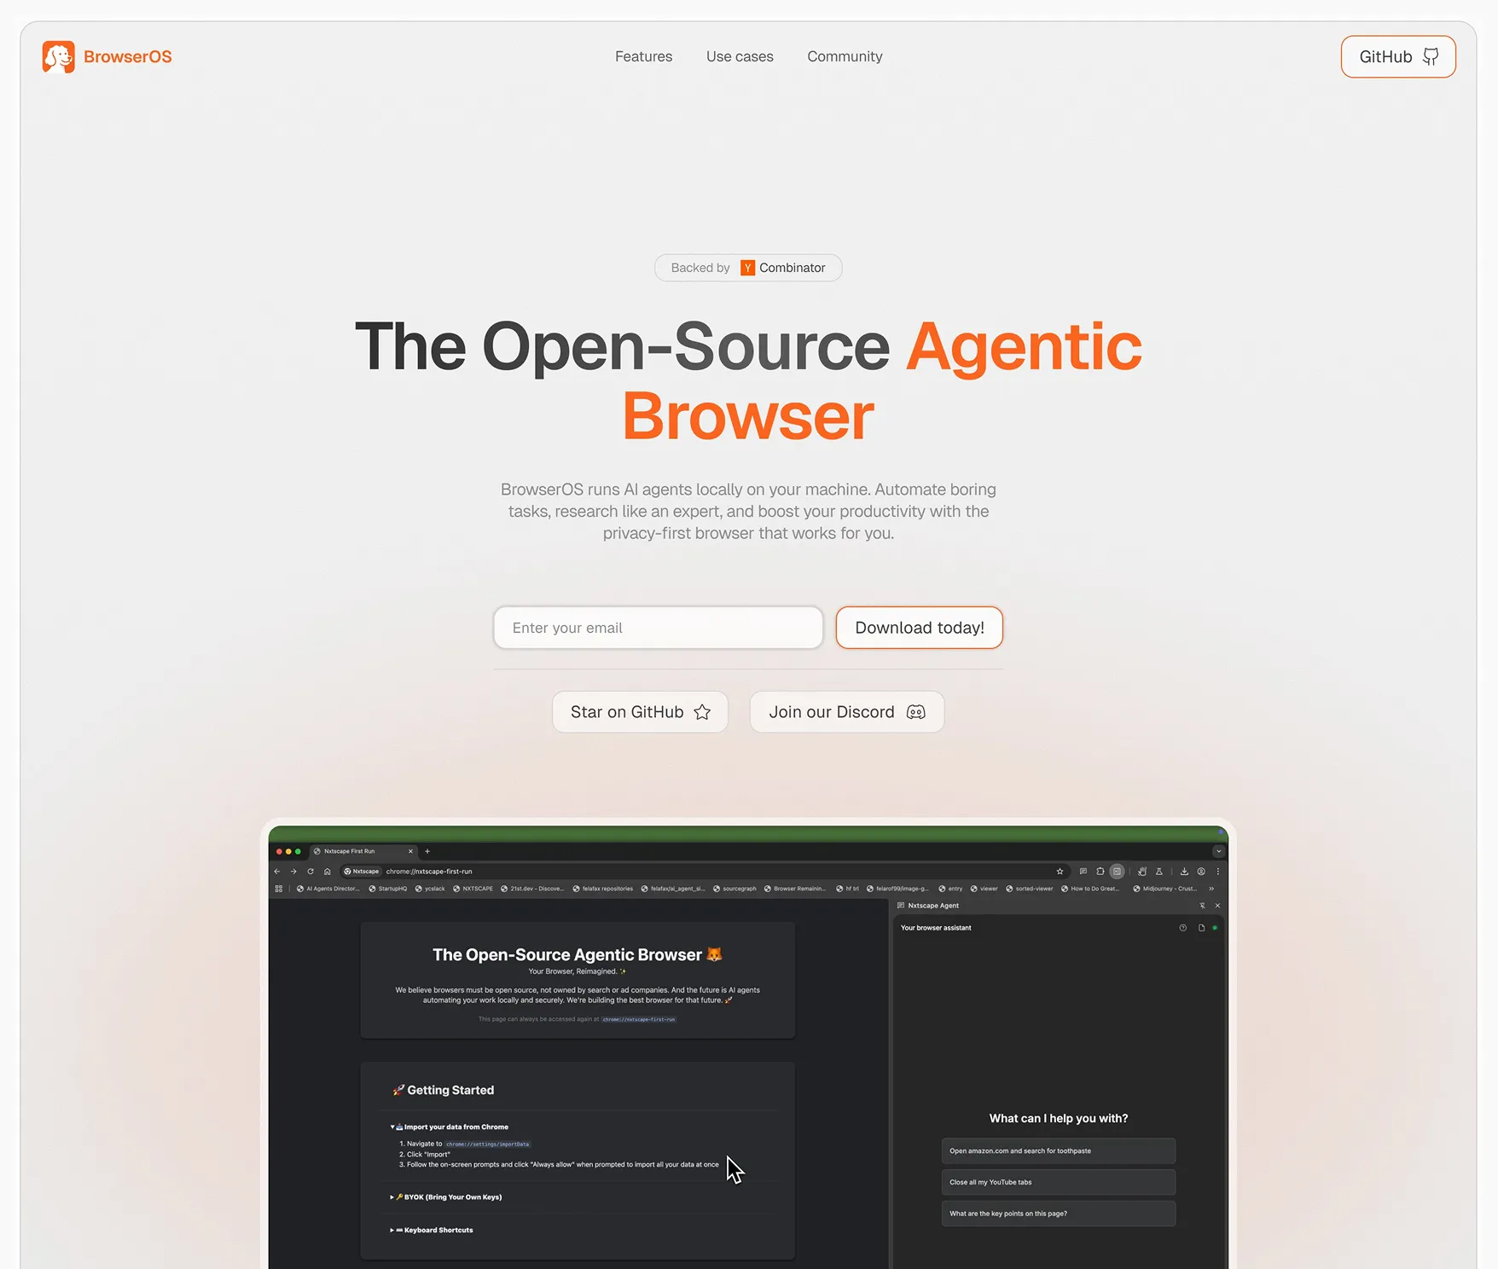Open the NXTSCAPE bookmark
Viewport: 1498px width, 1269px height.
click(x=473, y=889)
